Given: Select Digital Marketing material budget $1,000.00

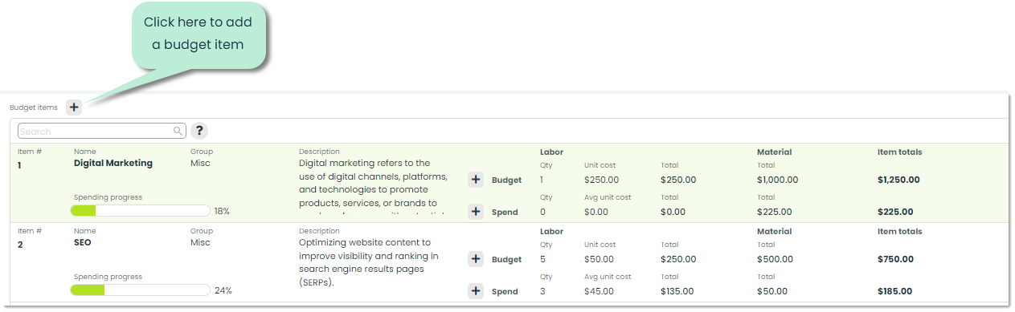Looking at the screenshot, I should [778, 180].
